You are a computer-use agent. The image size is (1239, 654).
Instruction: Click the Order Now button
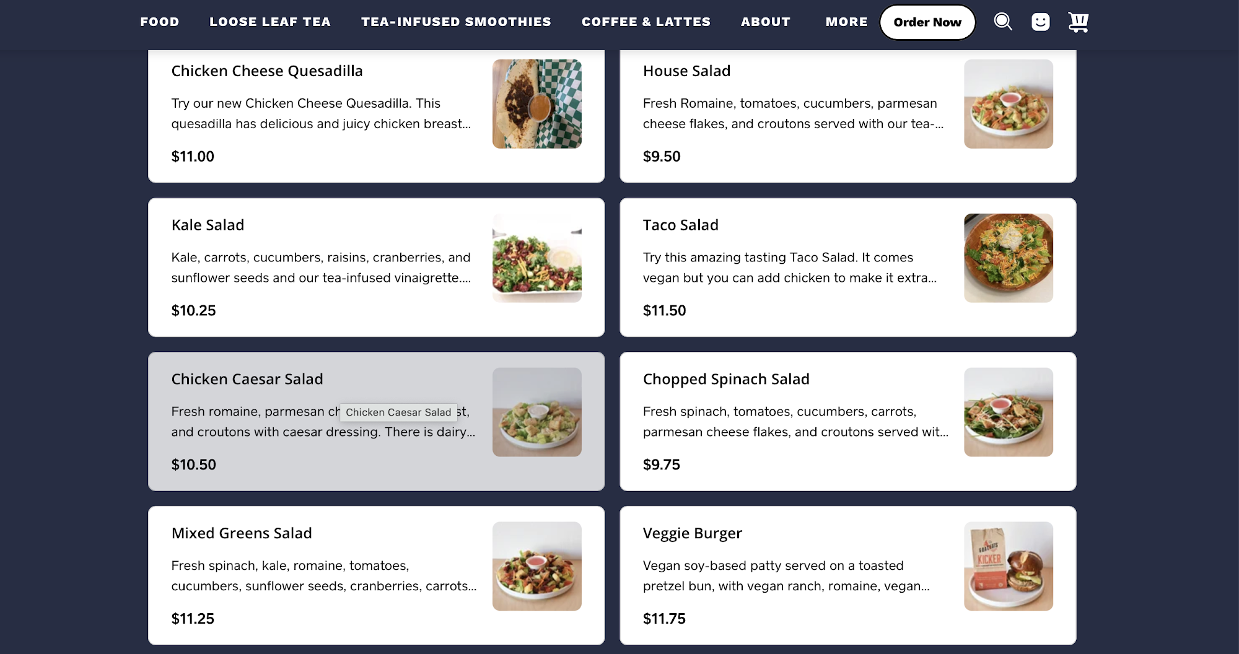(x=927, y=22)
